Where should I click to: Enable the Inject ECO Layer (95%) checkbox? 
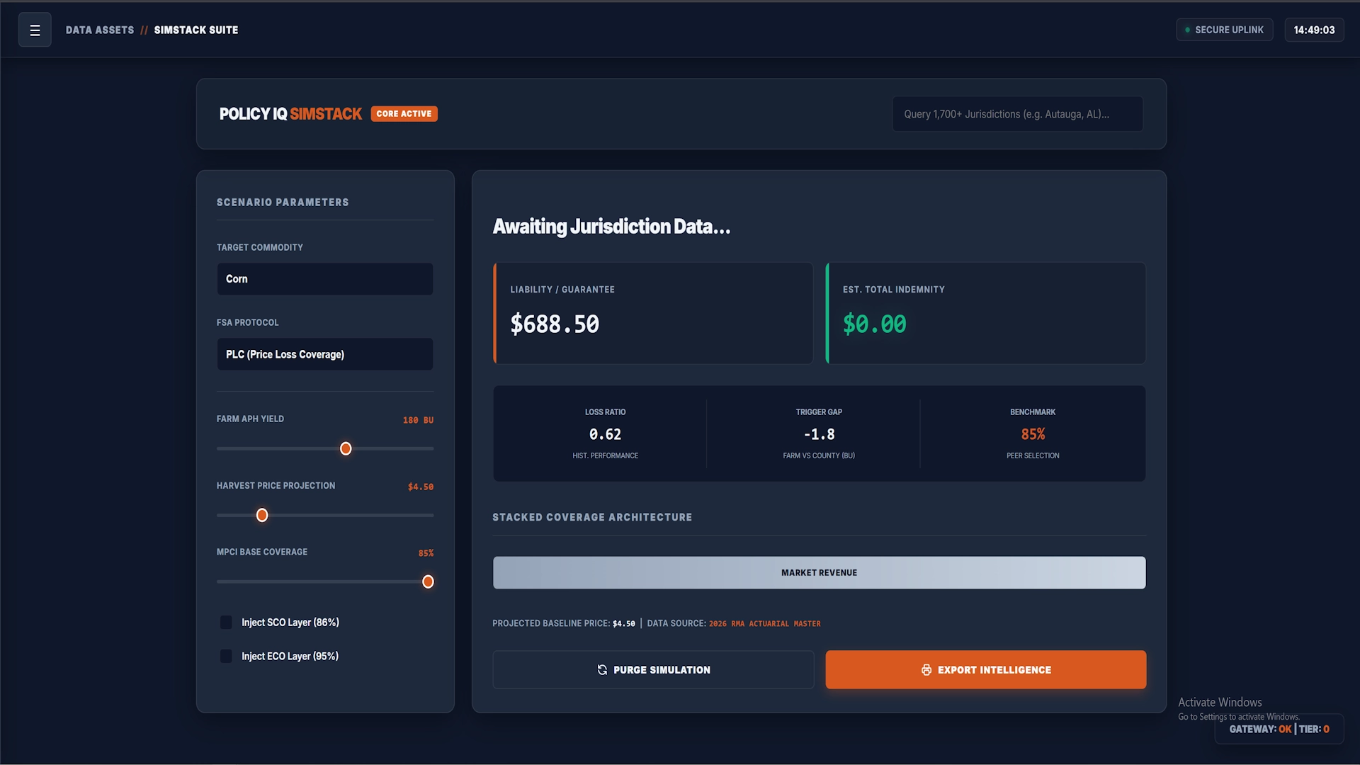226,656
